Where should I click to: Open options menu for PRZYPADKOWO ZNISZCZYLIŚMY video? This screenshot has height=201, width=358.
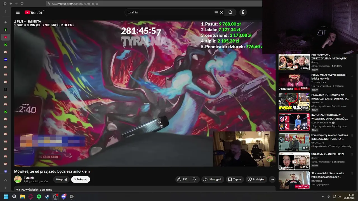(x=352, y=55)
